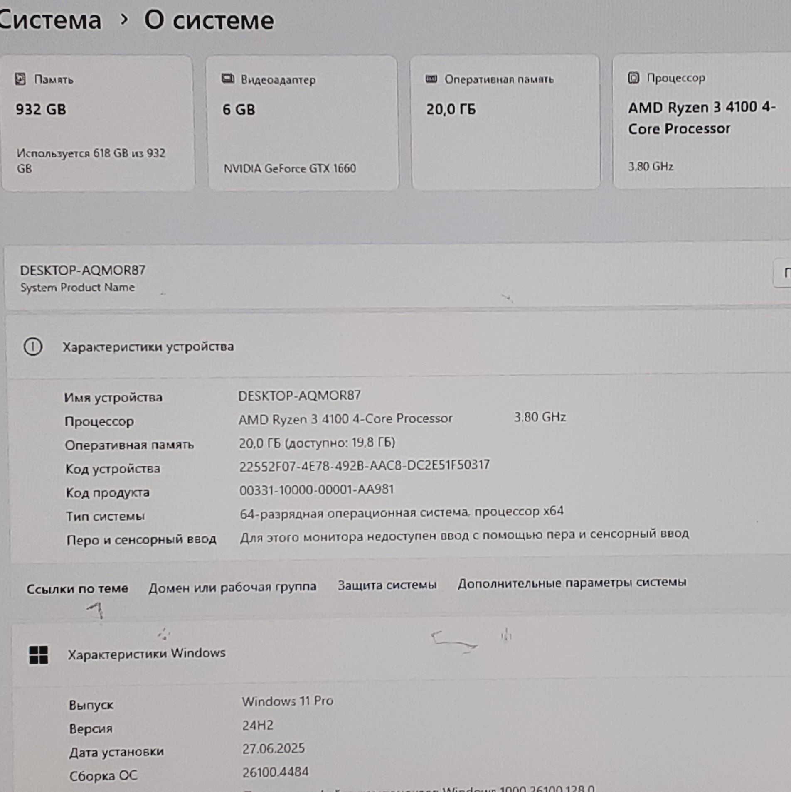Image resolution: width=791 pixels, height=792 pixels.
Task: Click the breadcrumb chevron after Система
Action: [x=123, y=19]
